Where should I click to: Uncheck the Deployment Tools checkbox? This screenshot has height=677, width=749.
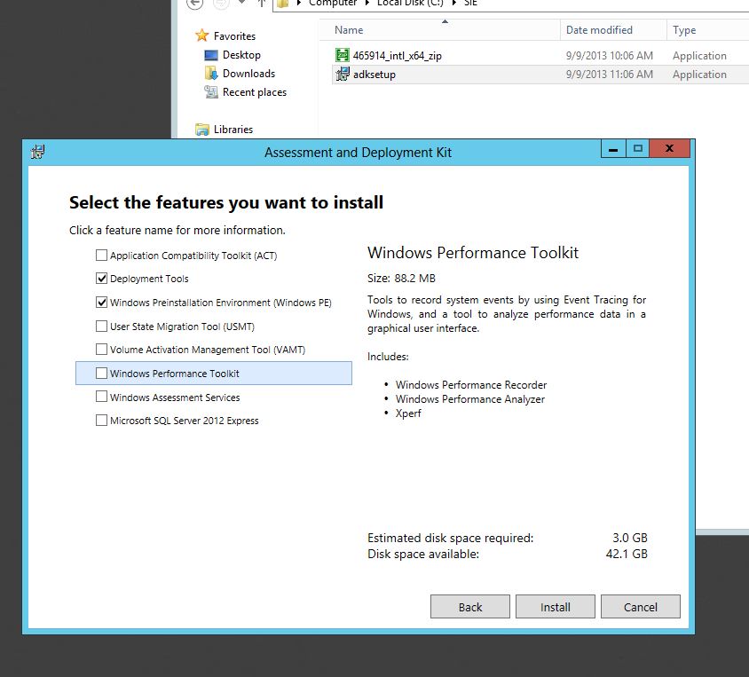click(x=101, y=279)
